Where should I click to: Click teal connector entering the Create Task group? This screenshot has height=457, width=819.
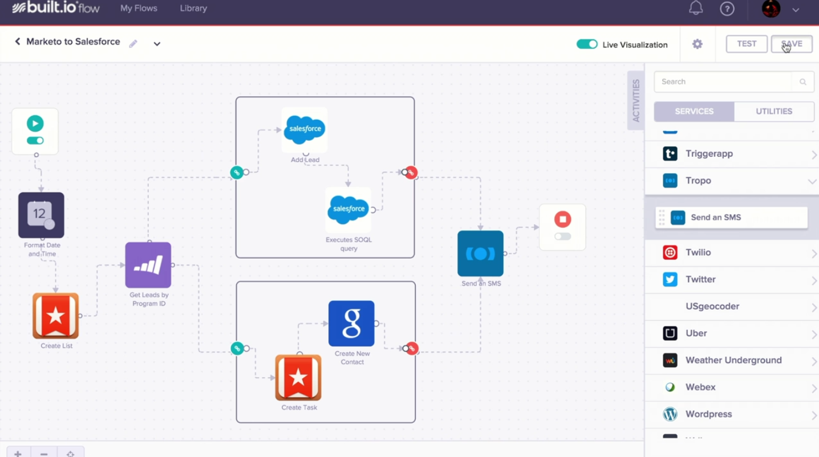tap(237, 348)
